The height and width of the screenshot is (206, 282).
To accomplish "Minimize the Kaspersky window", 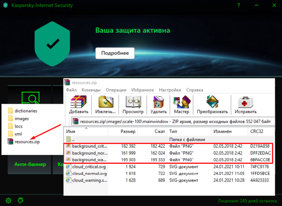I will (x=257, y=5).
